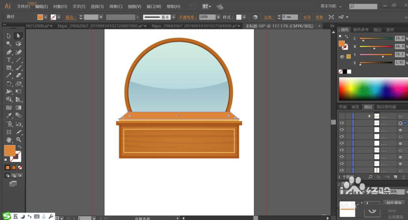This screenshot has height=220, width=408.
Task: Select the Shape Builder tool
Action: 9,99
